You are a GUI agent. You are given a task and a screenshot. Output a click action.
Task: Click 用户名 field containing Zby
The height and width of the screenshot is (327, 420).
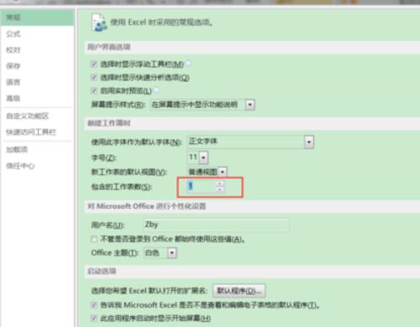216,225
